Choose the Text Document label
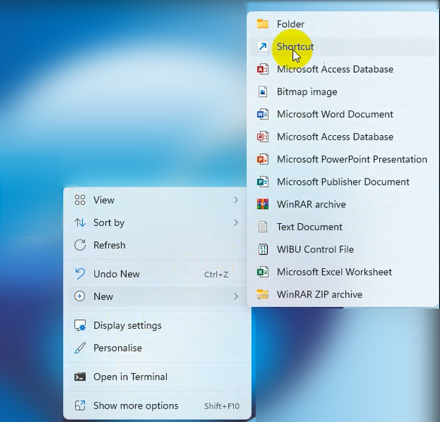The image size is (440, 422). coord(310,227)
